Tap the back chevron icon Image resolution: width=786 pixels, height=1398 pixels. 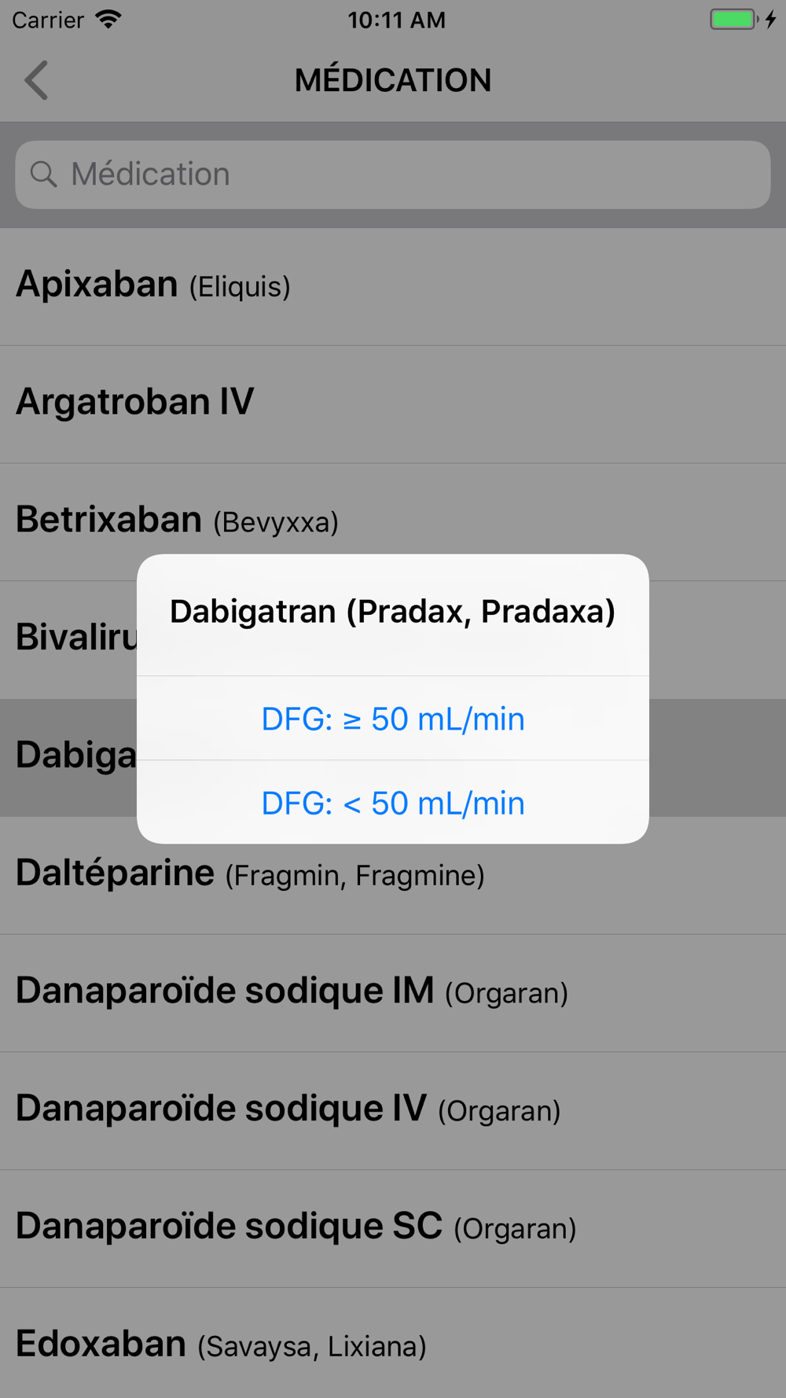[x=36, y=80]
